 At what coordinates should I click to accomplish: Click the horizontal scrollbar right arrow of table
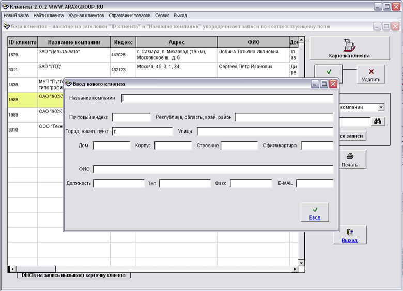295,269
